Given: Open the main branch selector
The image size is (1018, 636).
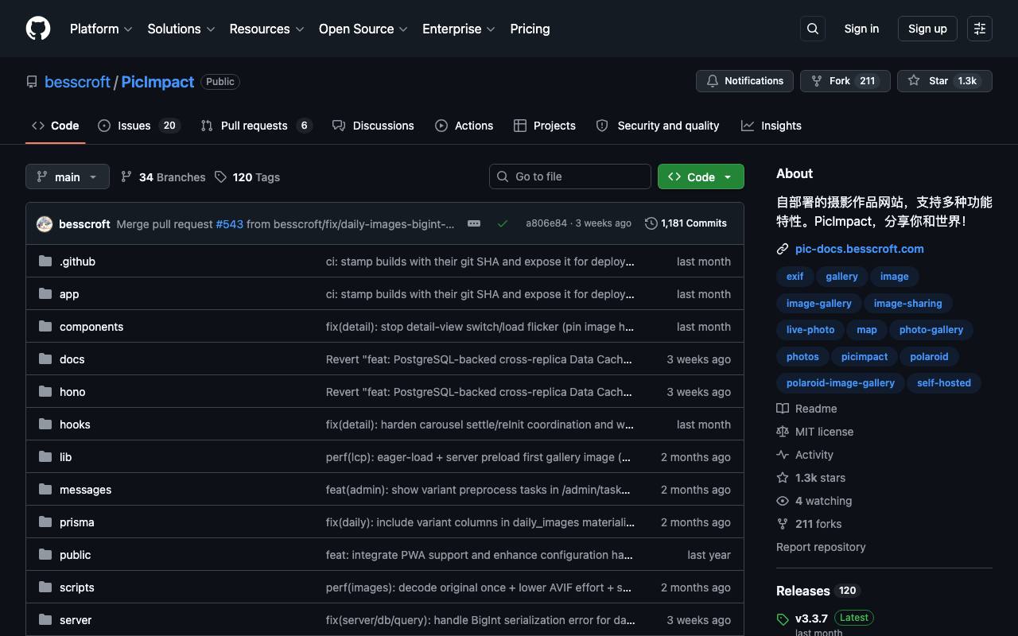Looking at the screenshot, I should click(67, 176).
